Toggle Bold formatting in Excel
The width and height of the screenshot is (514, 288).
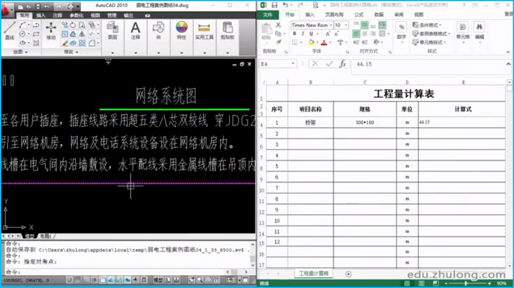pos(295,34)
